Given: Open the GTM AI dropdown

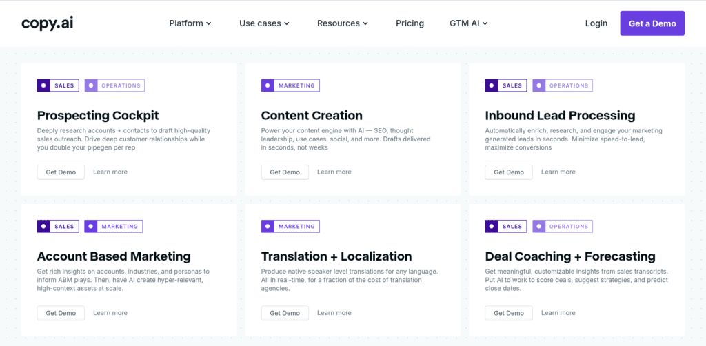Looking at the screenshot, I should (469, 23).
